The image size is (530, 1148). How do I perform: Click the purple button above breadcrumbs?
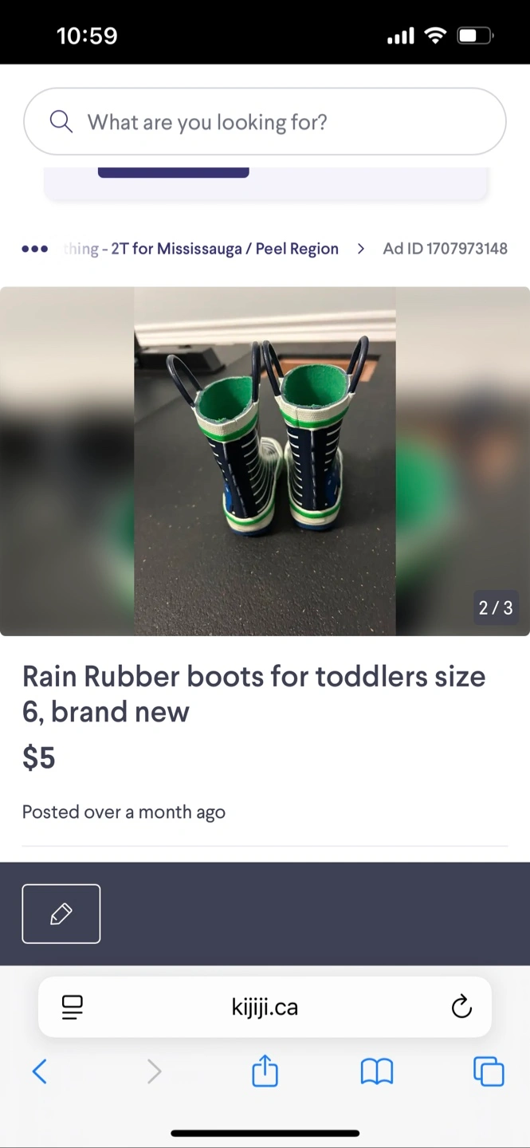[174, 172]
